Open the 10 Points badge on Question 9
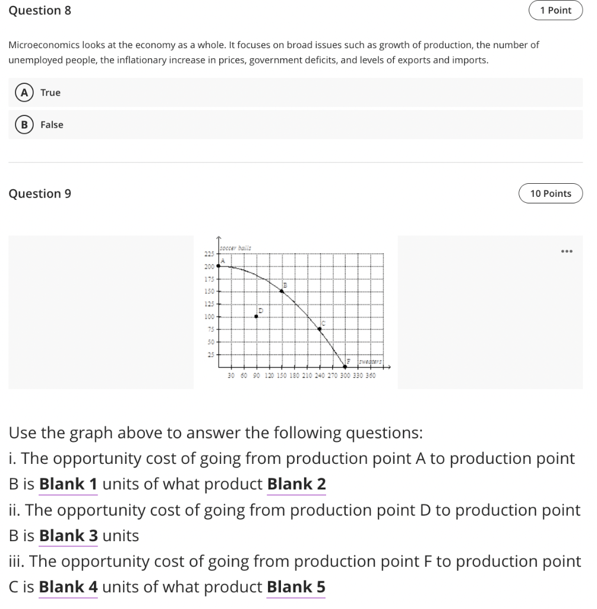This screenshot has height=609, width=597. (551, 193)
